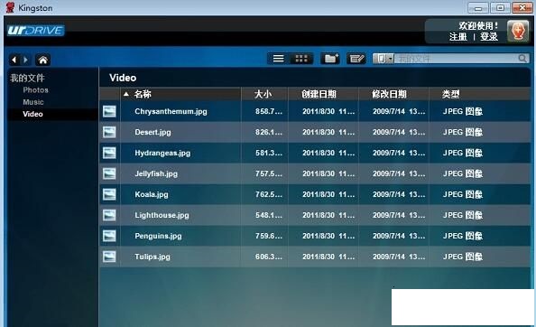Click the size value 858.7… for Chrysanthemum.jpg

pyautogui.click(x=269, y=111)
